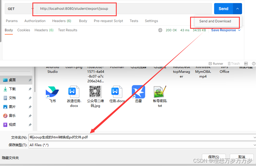256x166 pixels.
Task: Open the GET method dropdown
Action: click(x=20, y=9)
